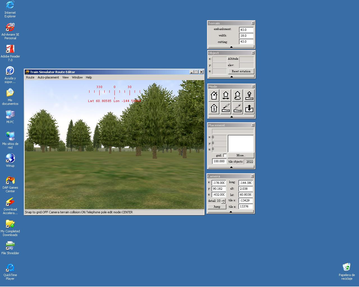This screenshot has height=287, width=359.
Task: Choose the rotate object mode
Action: click(x=238, y=96)
